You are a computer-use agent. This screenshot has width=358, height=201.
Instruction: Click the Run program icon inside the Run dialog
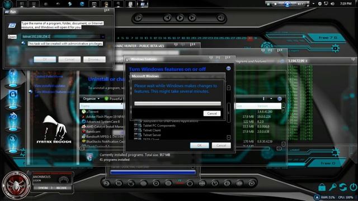pyautogui.click(x=12, y=25)
